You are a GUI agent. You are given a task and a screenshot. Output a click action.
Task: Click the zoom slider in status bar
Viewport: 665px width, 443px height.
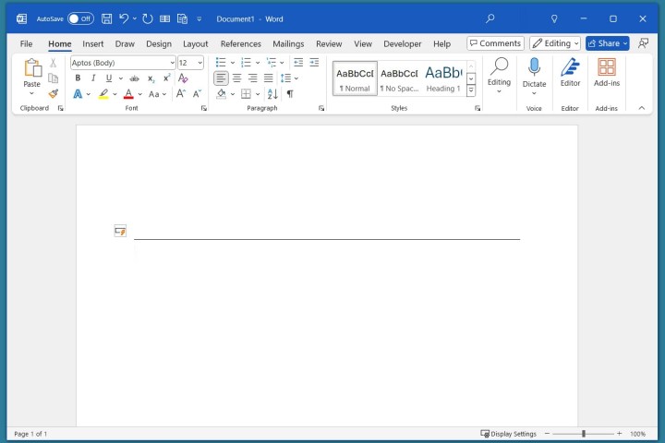(583, 434)
